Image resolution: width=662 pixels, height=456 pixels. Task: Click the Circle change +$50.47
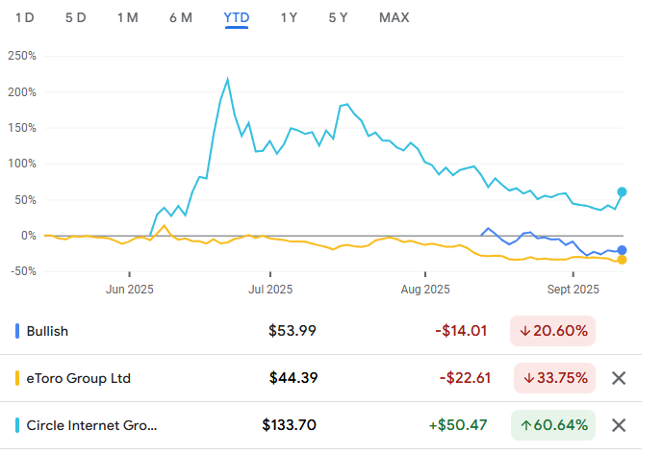[458, 425]
